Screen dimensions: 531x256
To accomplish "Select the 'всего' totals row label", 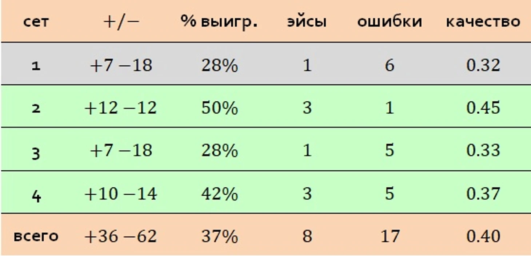I will pos(36,236).
